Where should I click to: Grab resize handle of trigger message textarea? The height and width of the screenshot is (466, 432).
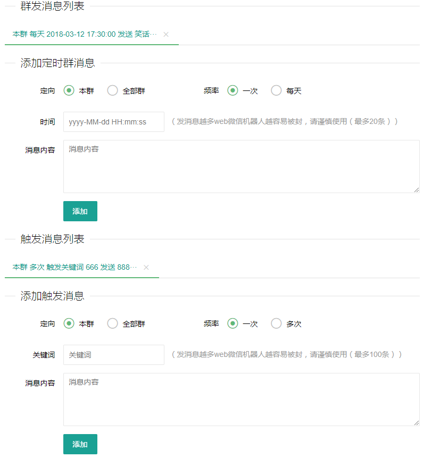(417, 423)
